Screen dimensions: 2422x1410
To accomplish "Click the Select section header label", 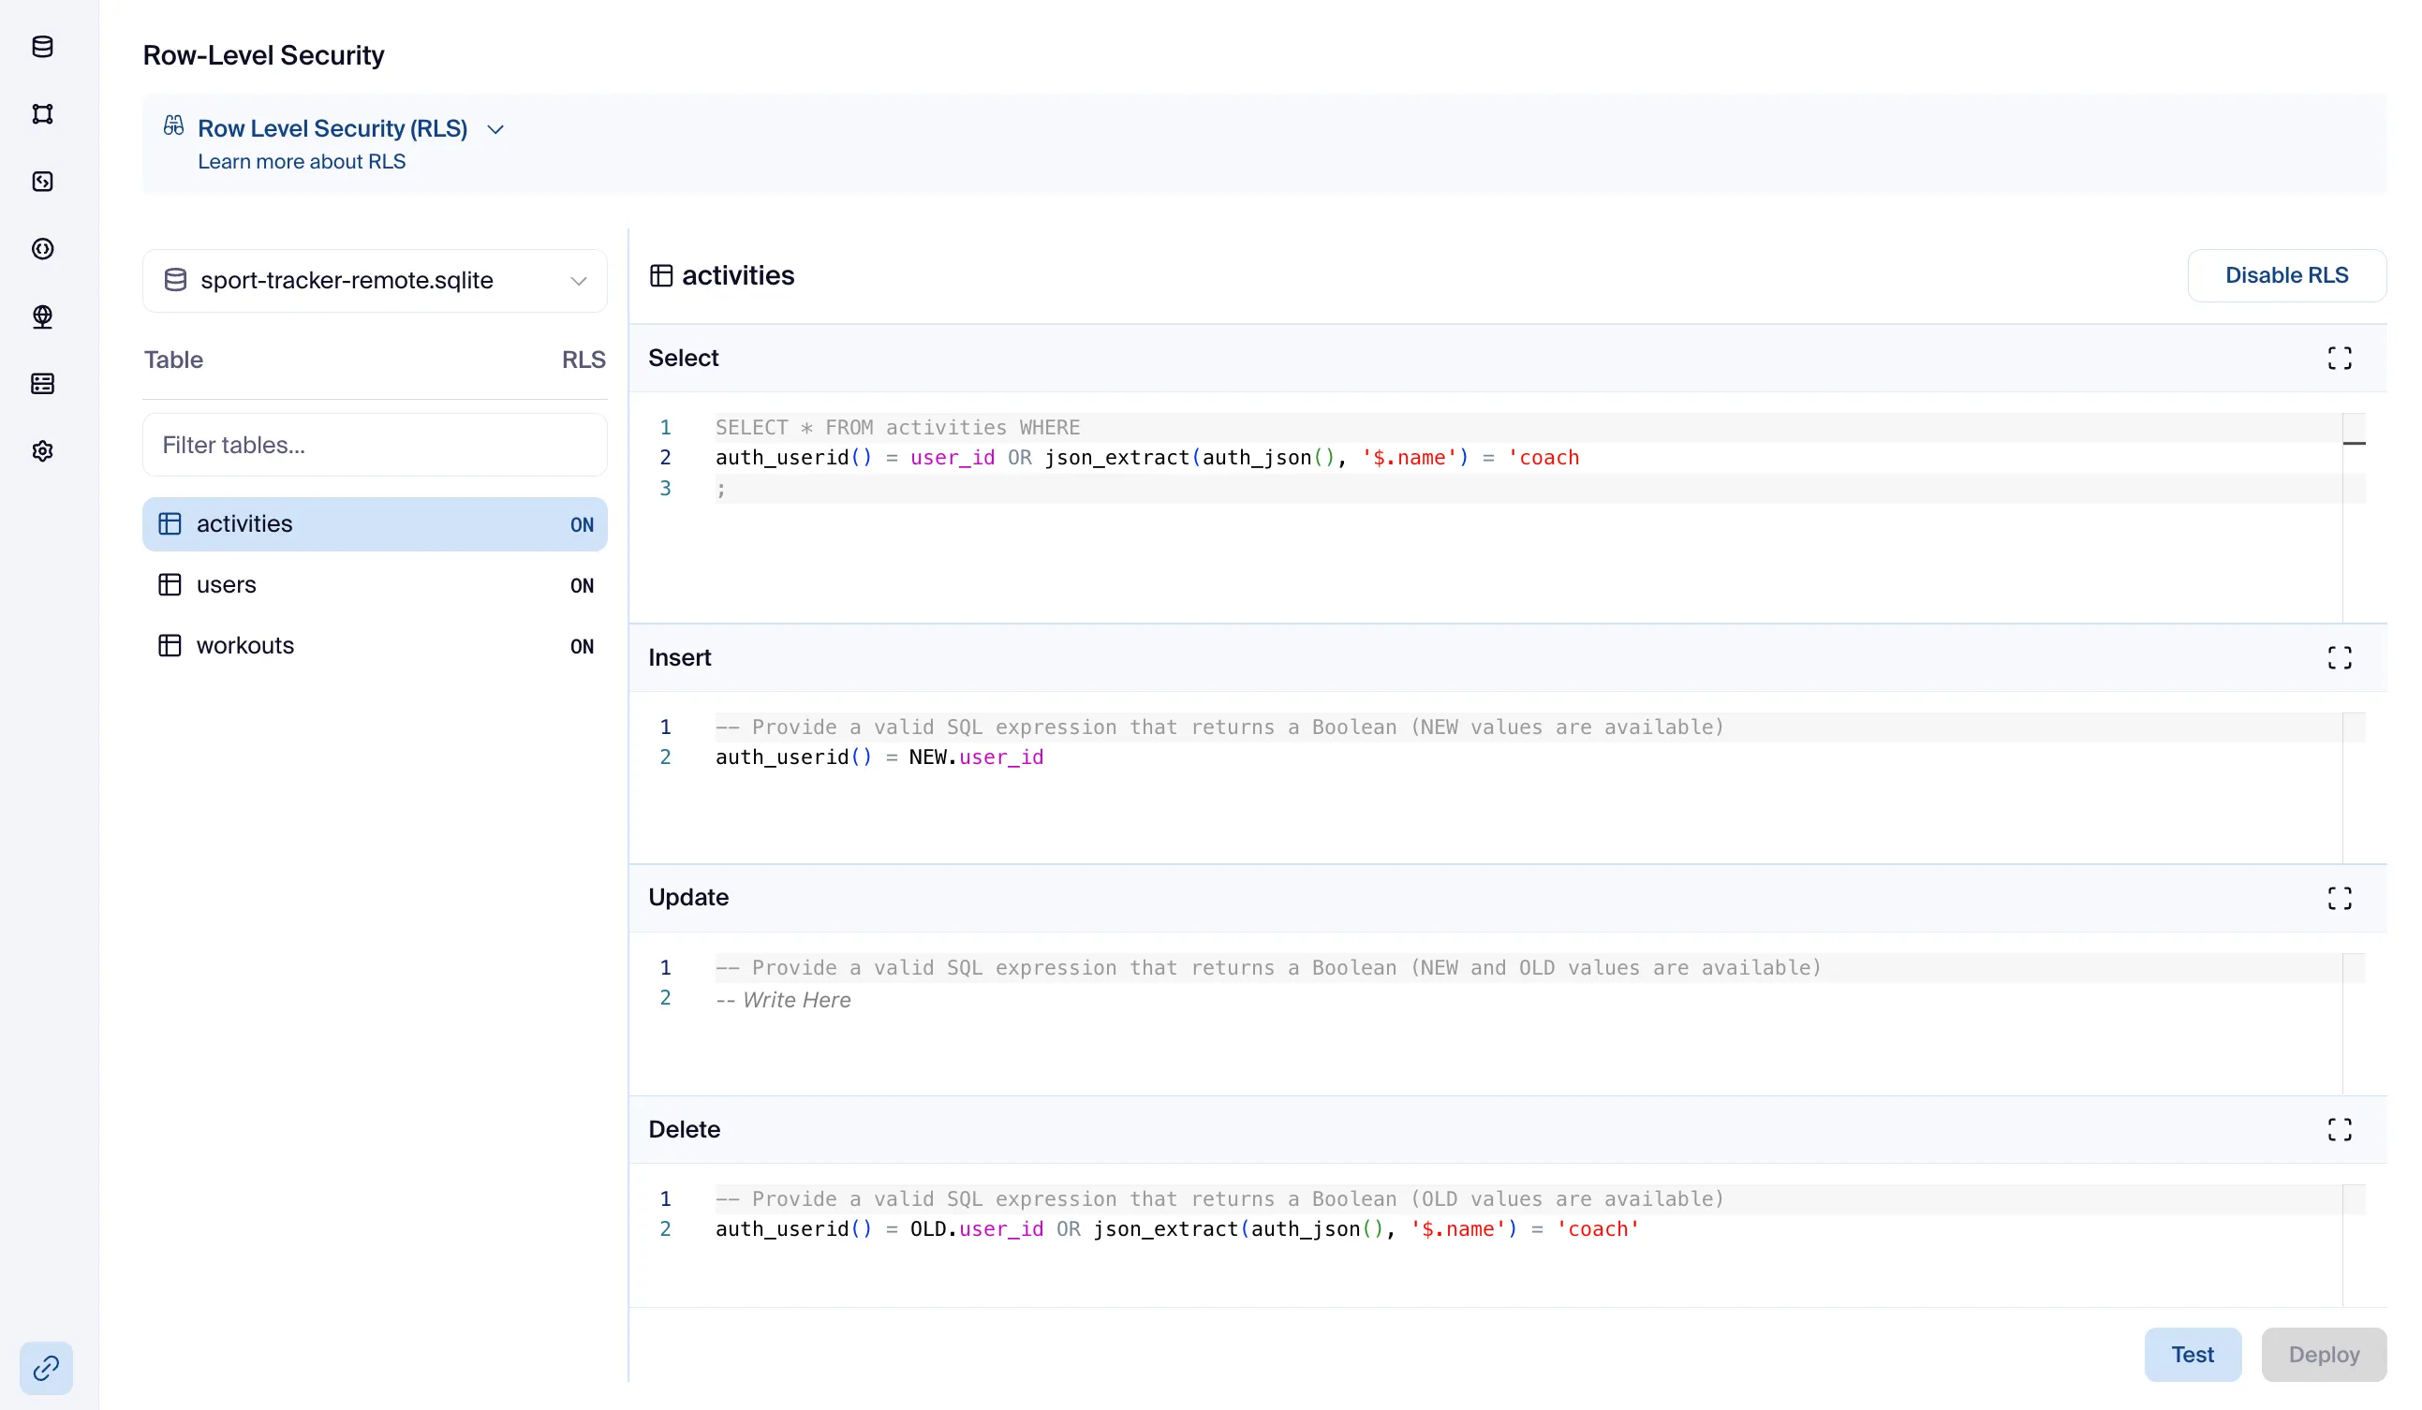I will 684,359.
